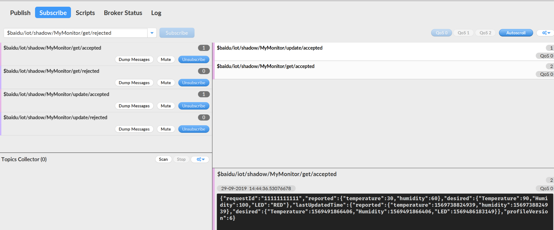This screenshot has height=230, width=554.
Task: Click the get/rejected subscription topic name
Action: pyautogui.click(x=51, y=71)
